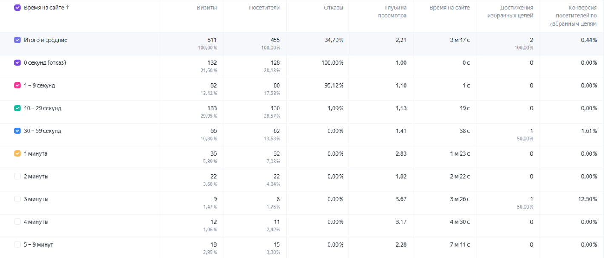
Task: Toggle the pink 1 – 9 секунд checkbox
Action: click(17, 85)
